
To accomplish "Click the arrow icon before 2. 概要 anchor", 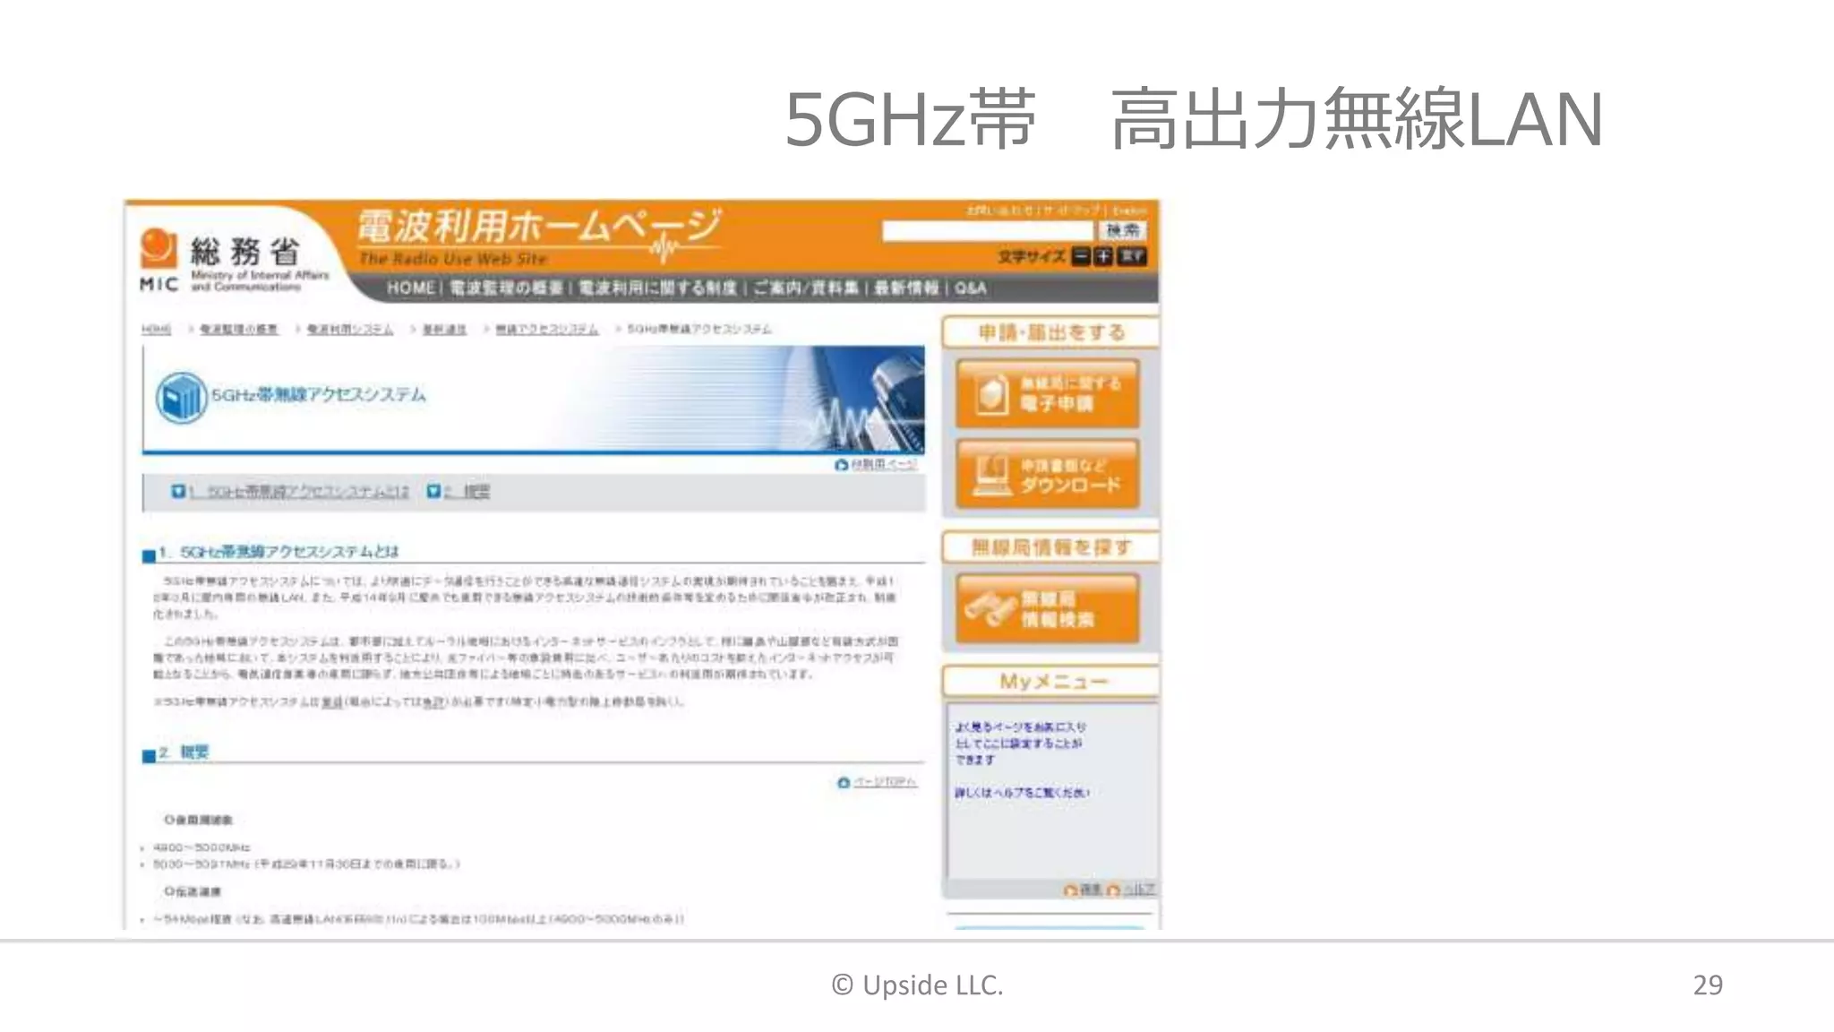I will pos(433,491).
